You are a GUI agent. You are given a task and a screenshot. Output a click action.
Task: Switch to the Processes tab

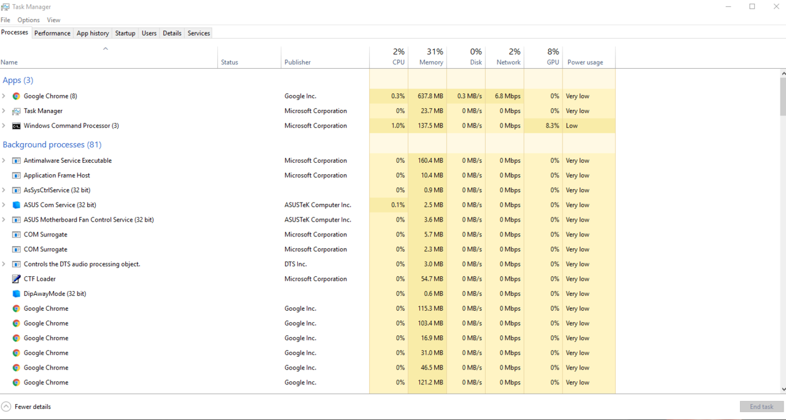tap(15, 33)
